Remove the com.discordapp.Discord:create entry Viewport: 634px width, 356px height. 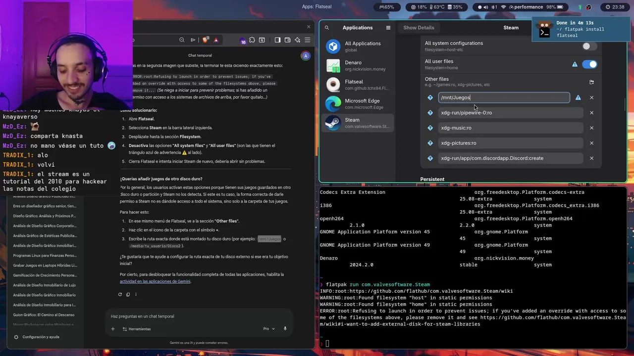(x=591, y=158)
